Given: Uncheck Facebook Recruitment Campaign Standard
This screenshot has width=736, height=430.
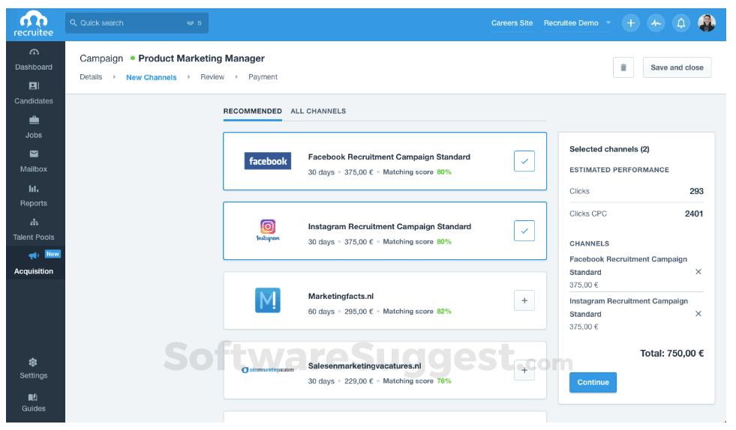Looking at the screenshot, I should [x=524, y=161].
